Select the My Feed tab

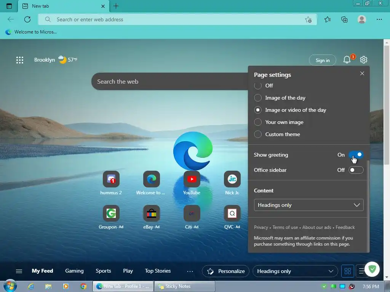42,271
